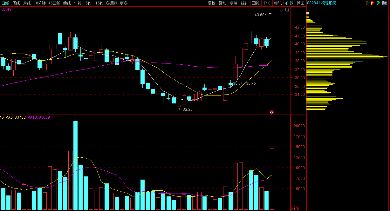The image size is (390, 211).
Task: Click the 42.00 price axis label
Action: click(300, 27)
